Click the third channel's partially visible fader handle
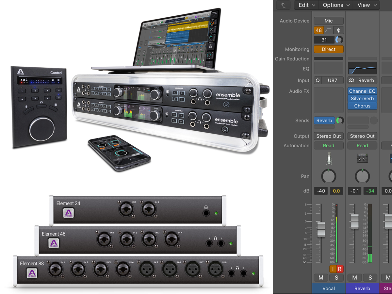 (x=388, y=221)
